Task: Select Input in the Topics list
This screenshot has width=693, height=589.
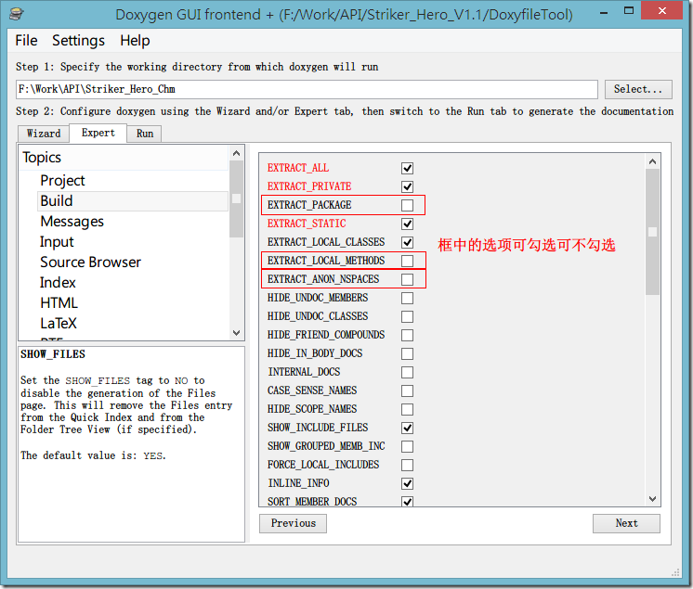Action: click(x=57, y=242)
